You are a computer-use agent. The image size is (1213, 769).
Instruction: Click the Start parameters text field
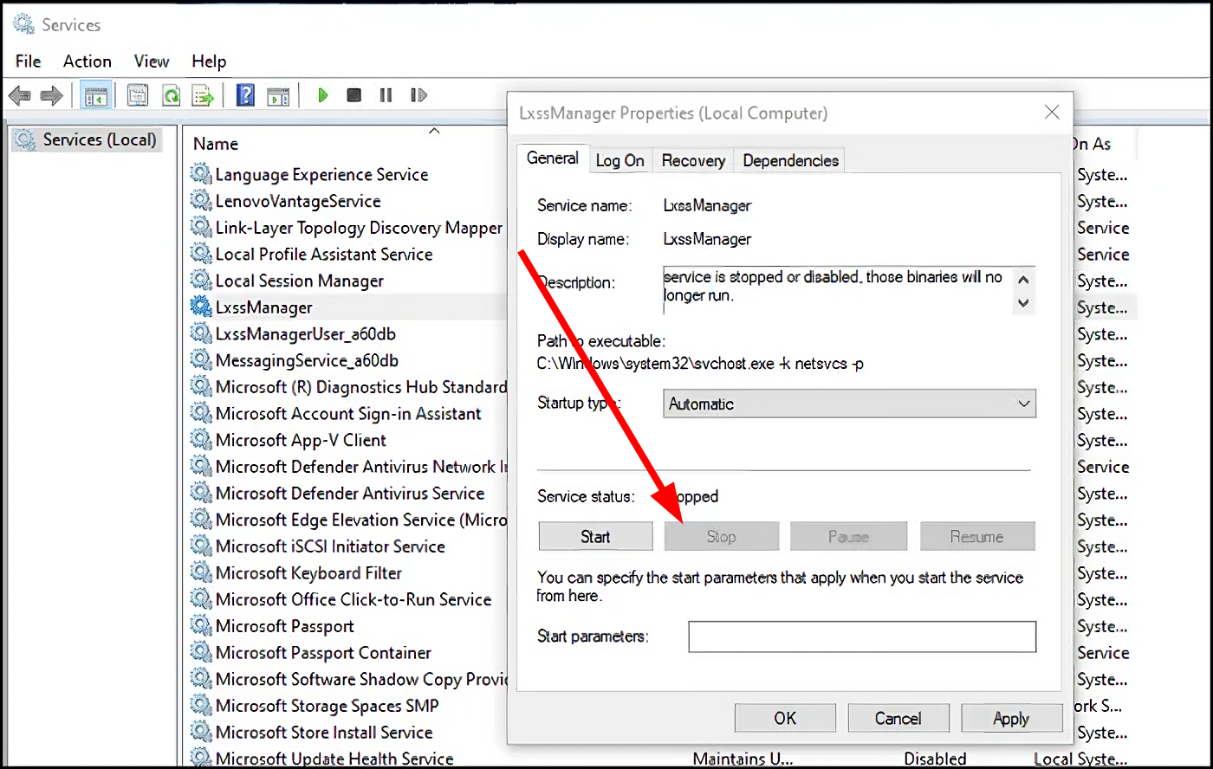tap(861, 637)
